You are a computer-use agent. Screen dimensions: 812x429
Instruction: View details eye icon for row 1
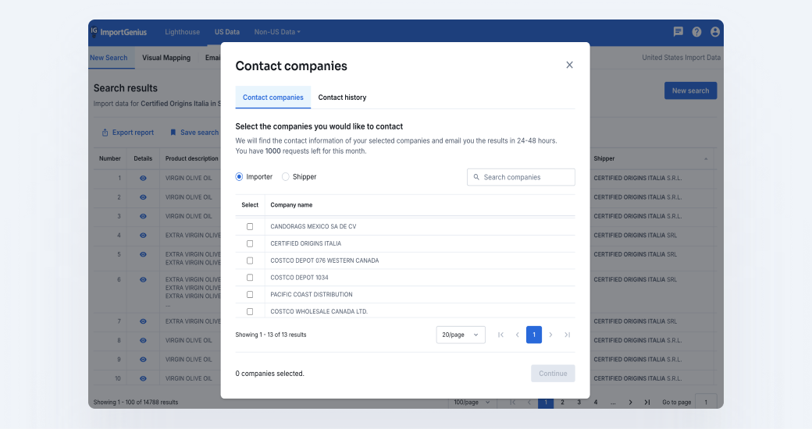(x=143, y=178)
